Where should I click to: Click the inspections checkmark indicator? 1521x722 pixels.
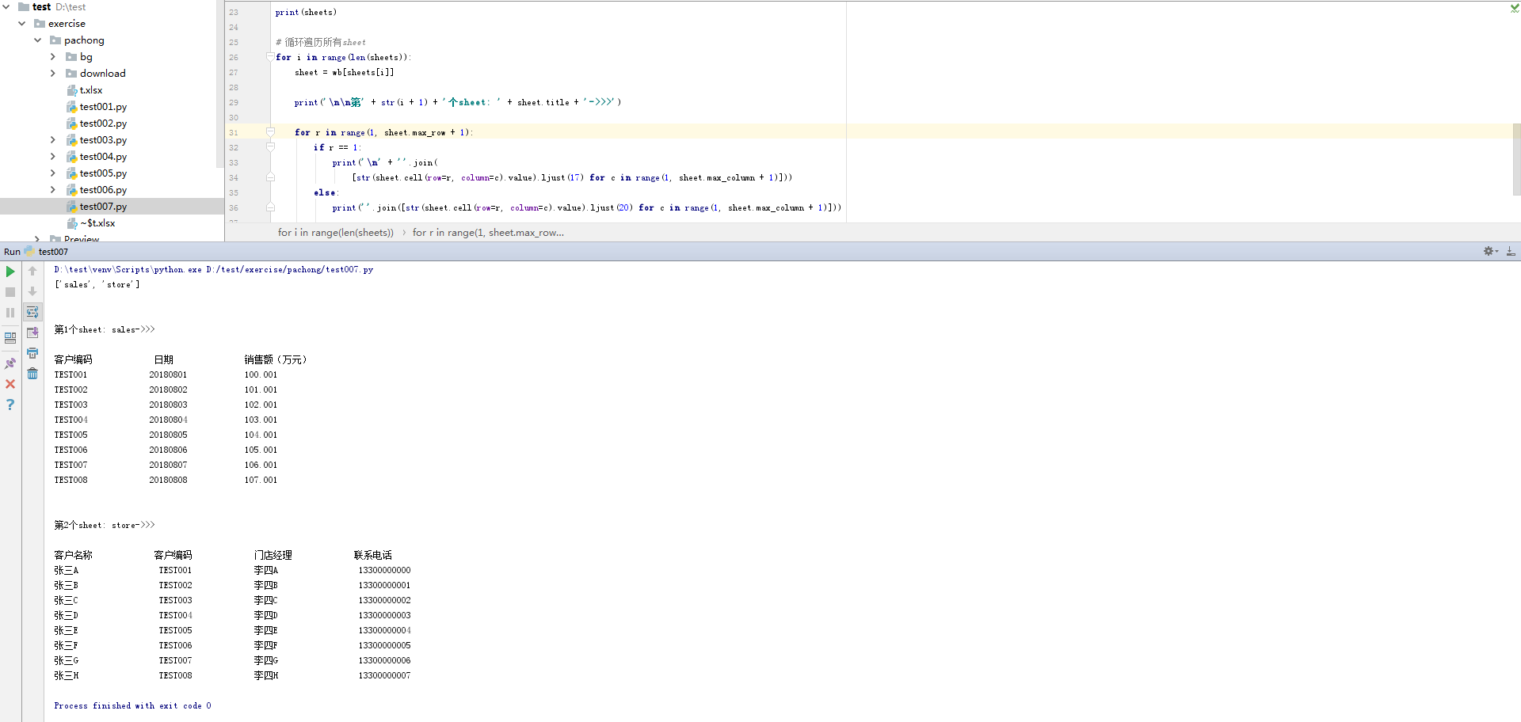point(1515,8)
